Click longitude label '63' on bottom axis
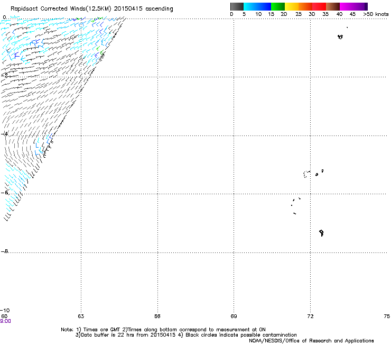The width and height of the screenshot is (391, 344). click(x=81, y=316)
